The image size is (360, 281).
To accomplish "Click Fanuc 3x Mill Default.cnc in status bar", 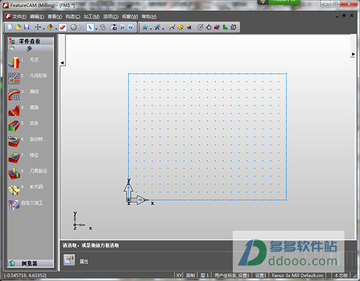I will click(x=298, y=275).
